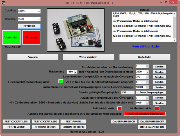Switch to NORMAL BETRIEB
Viewport: 180px width, 136px height.
click(x=73, y=127)
